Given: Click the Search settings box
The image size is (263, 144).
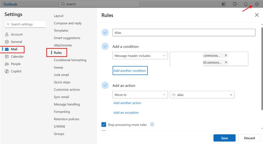Looking at the screenshot, I should click(x=25, y=24).
